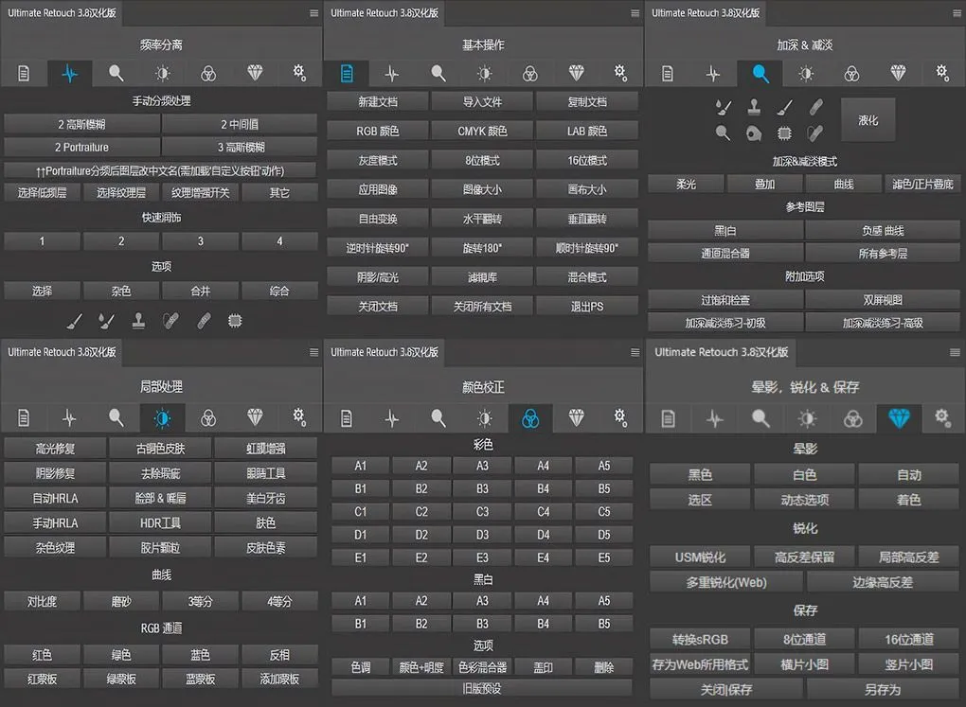Open the brightness tab in 加深 & 减淡 panel
The height and width of the screenshot is (707, 966).
click(806, 73)
